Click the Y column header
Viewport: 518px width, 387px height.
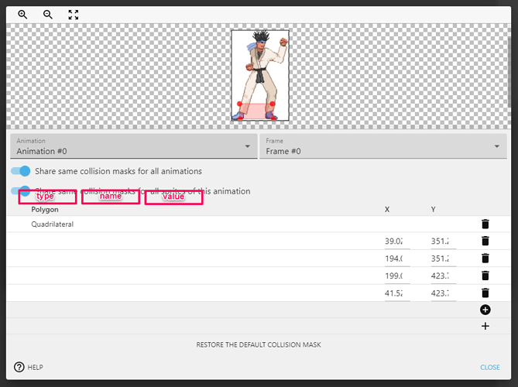pyautogui.click(x=433, y=209)
